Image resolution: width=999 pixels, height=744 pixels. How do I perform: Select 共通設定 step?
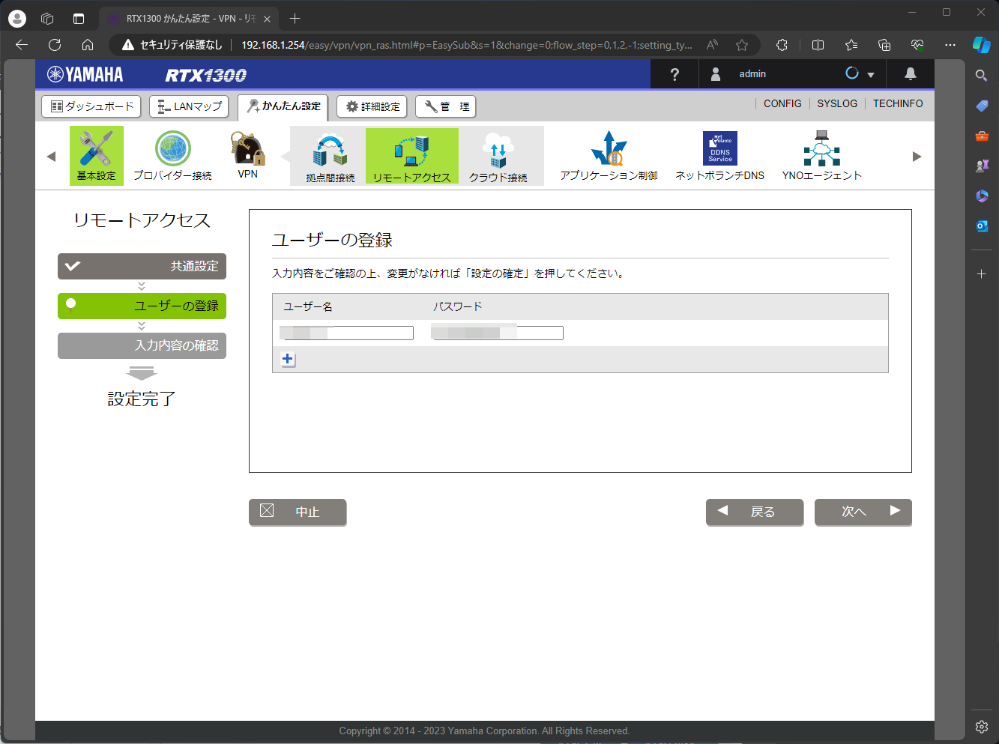[142, 266]
